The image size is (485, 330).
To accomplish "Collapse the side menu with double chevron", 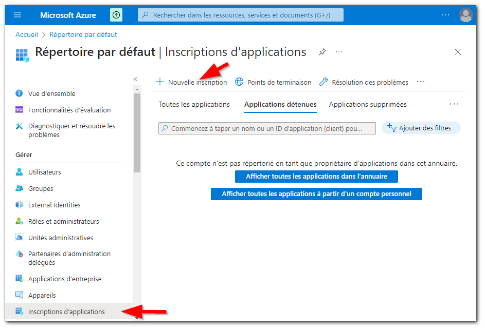I will click(x=135, y=79).
